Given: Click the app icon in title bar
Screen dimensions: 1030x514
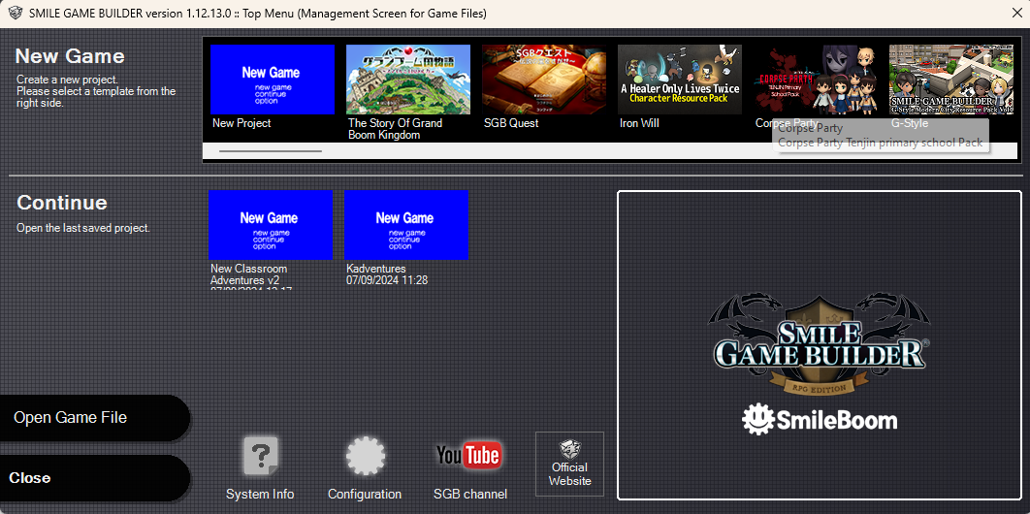Looking at the screenshot, I should tap(15, 14).
